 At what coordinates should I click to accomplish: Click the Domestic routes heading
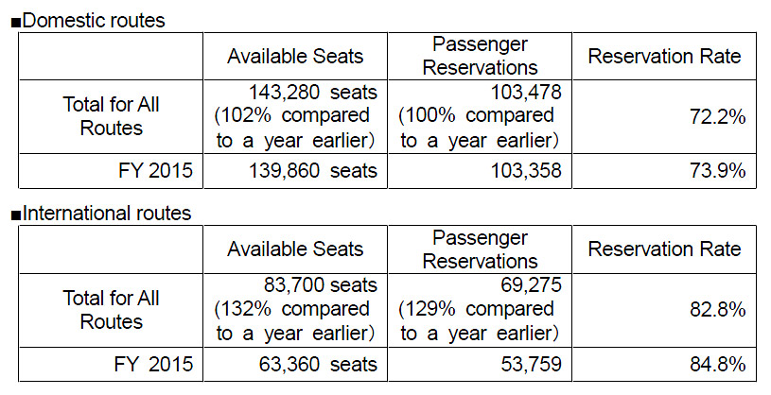(x=93, y=20)
